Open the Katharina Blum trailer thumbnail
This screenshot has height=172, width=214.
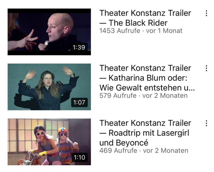(49, 87)
